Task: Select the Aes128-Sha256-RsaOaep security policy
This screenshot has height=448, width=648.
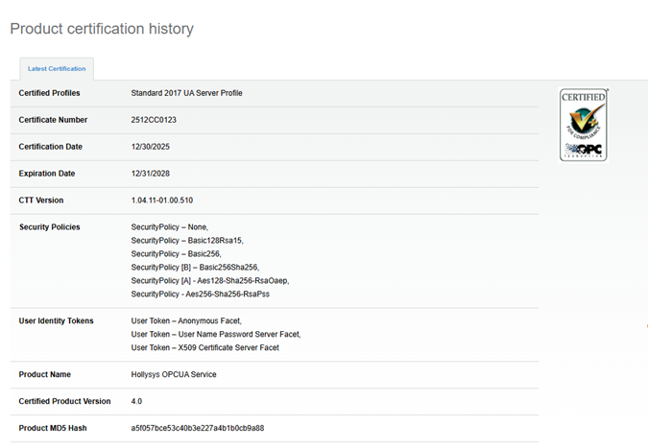Action: pos(209,280)
